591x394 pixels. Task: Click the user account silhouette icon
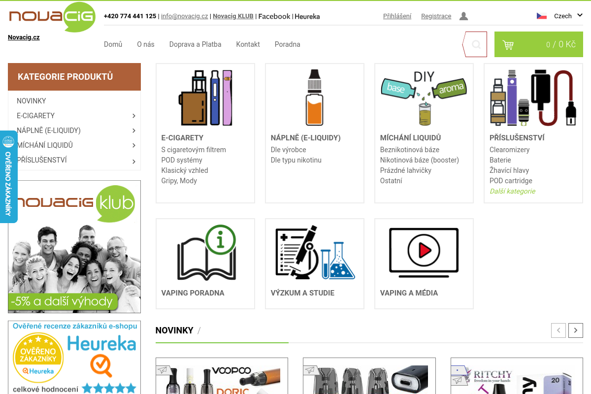(463, 16)
